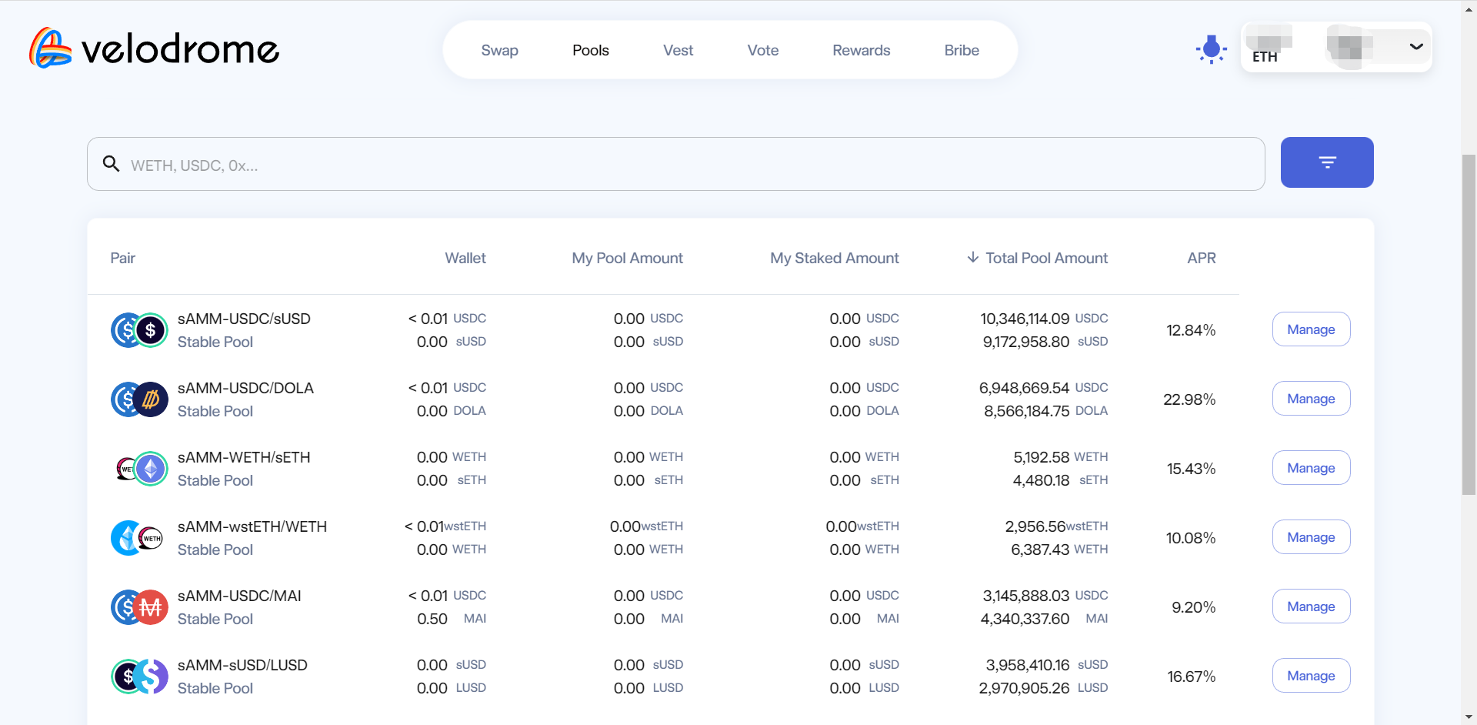Screen dimensions: 1477x725
Task: Click the sAMM-sUSD/LUSD token pair icon
Action: point(139,677)
